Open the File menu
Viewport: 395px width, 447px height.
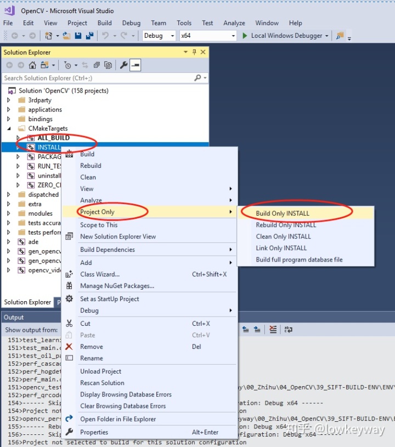pos(8,23)
